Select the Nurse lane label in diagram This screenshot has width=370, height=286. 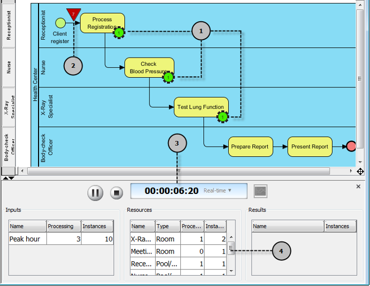click(x=43, y=67)
